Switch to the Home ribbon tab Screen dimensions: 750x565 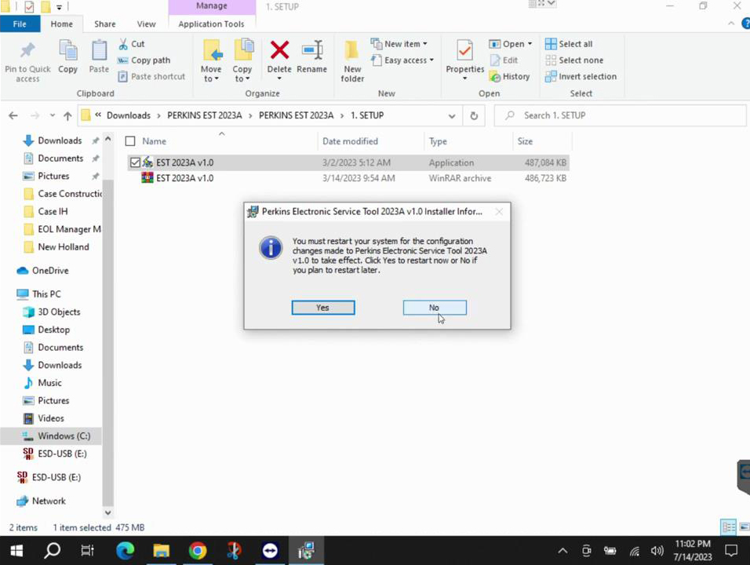(62, 24)
